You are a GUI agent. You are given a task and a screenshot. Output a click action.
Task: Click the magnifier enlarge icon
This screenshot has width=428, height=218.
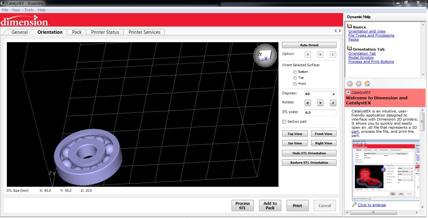[x=354, y=204]
